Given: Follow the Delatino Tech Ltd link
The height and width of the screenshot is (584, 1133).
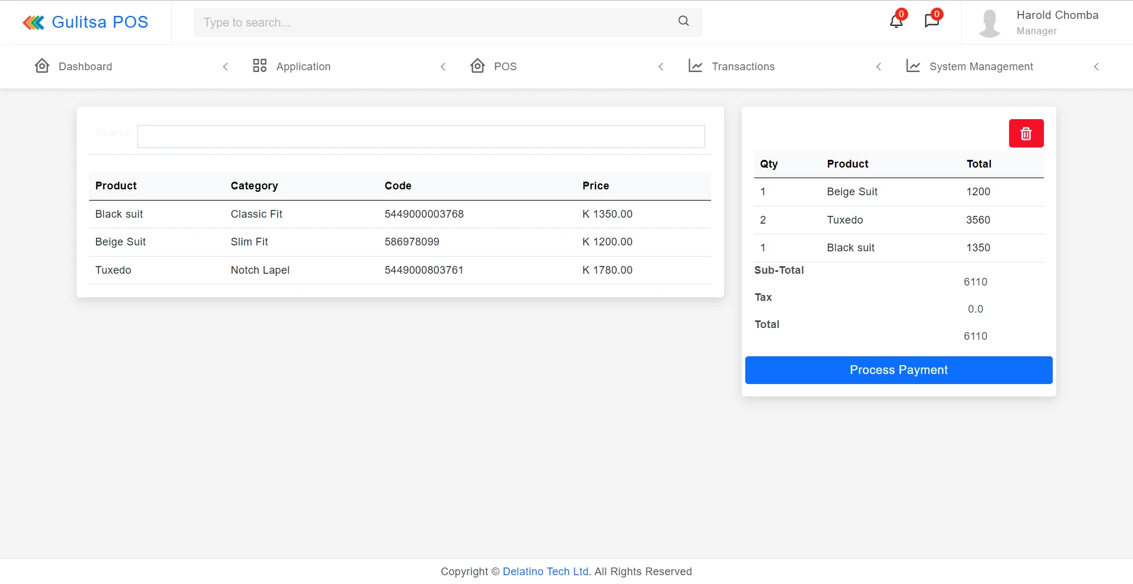Looking at the screenshot, I should [545, 571].
